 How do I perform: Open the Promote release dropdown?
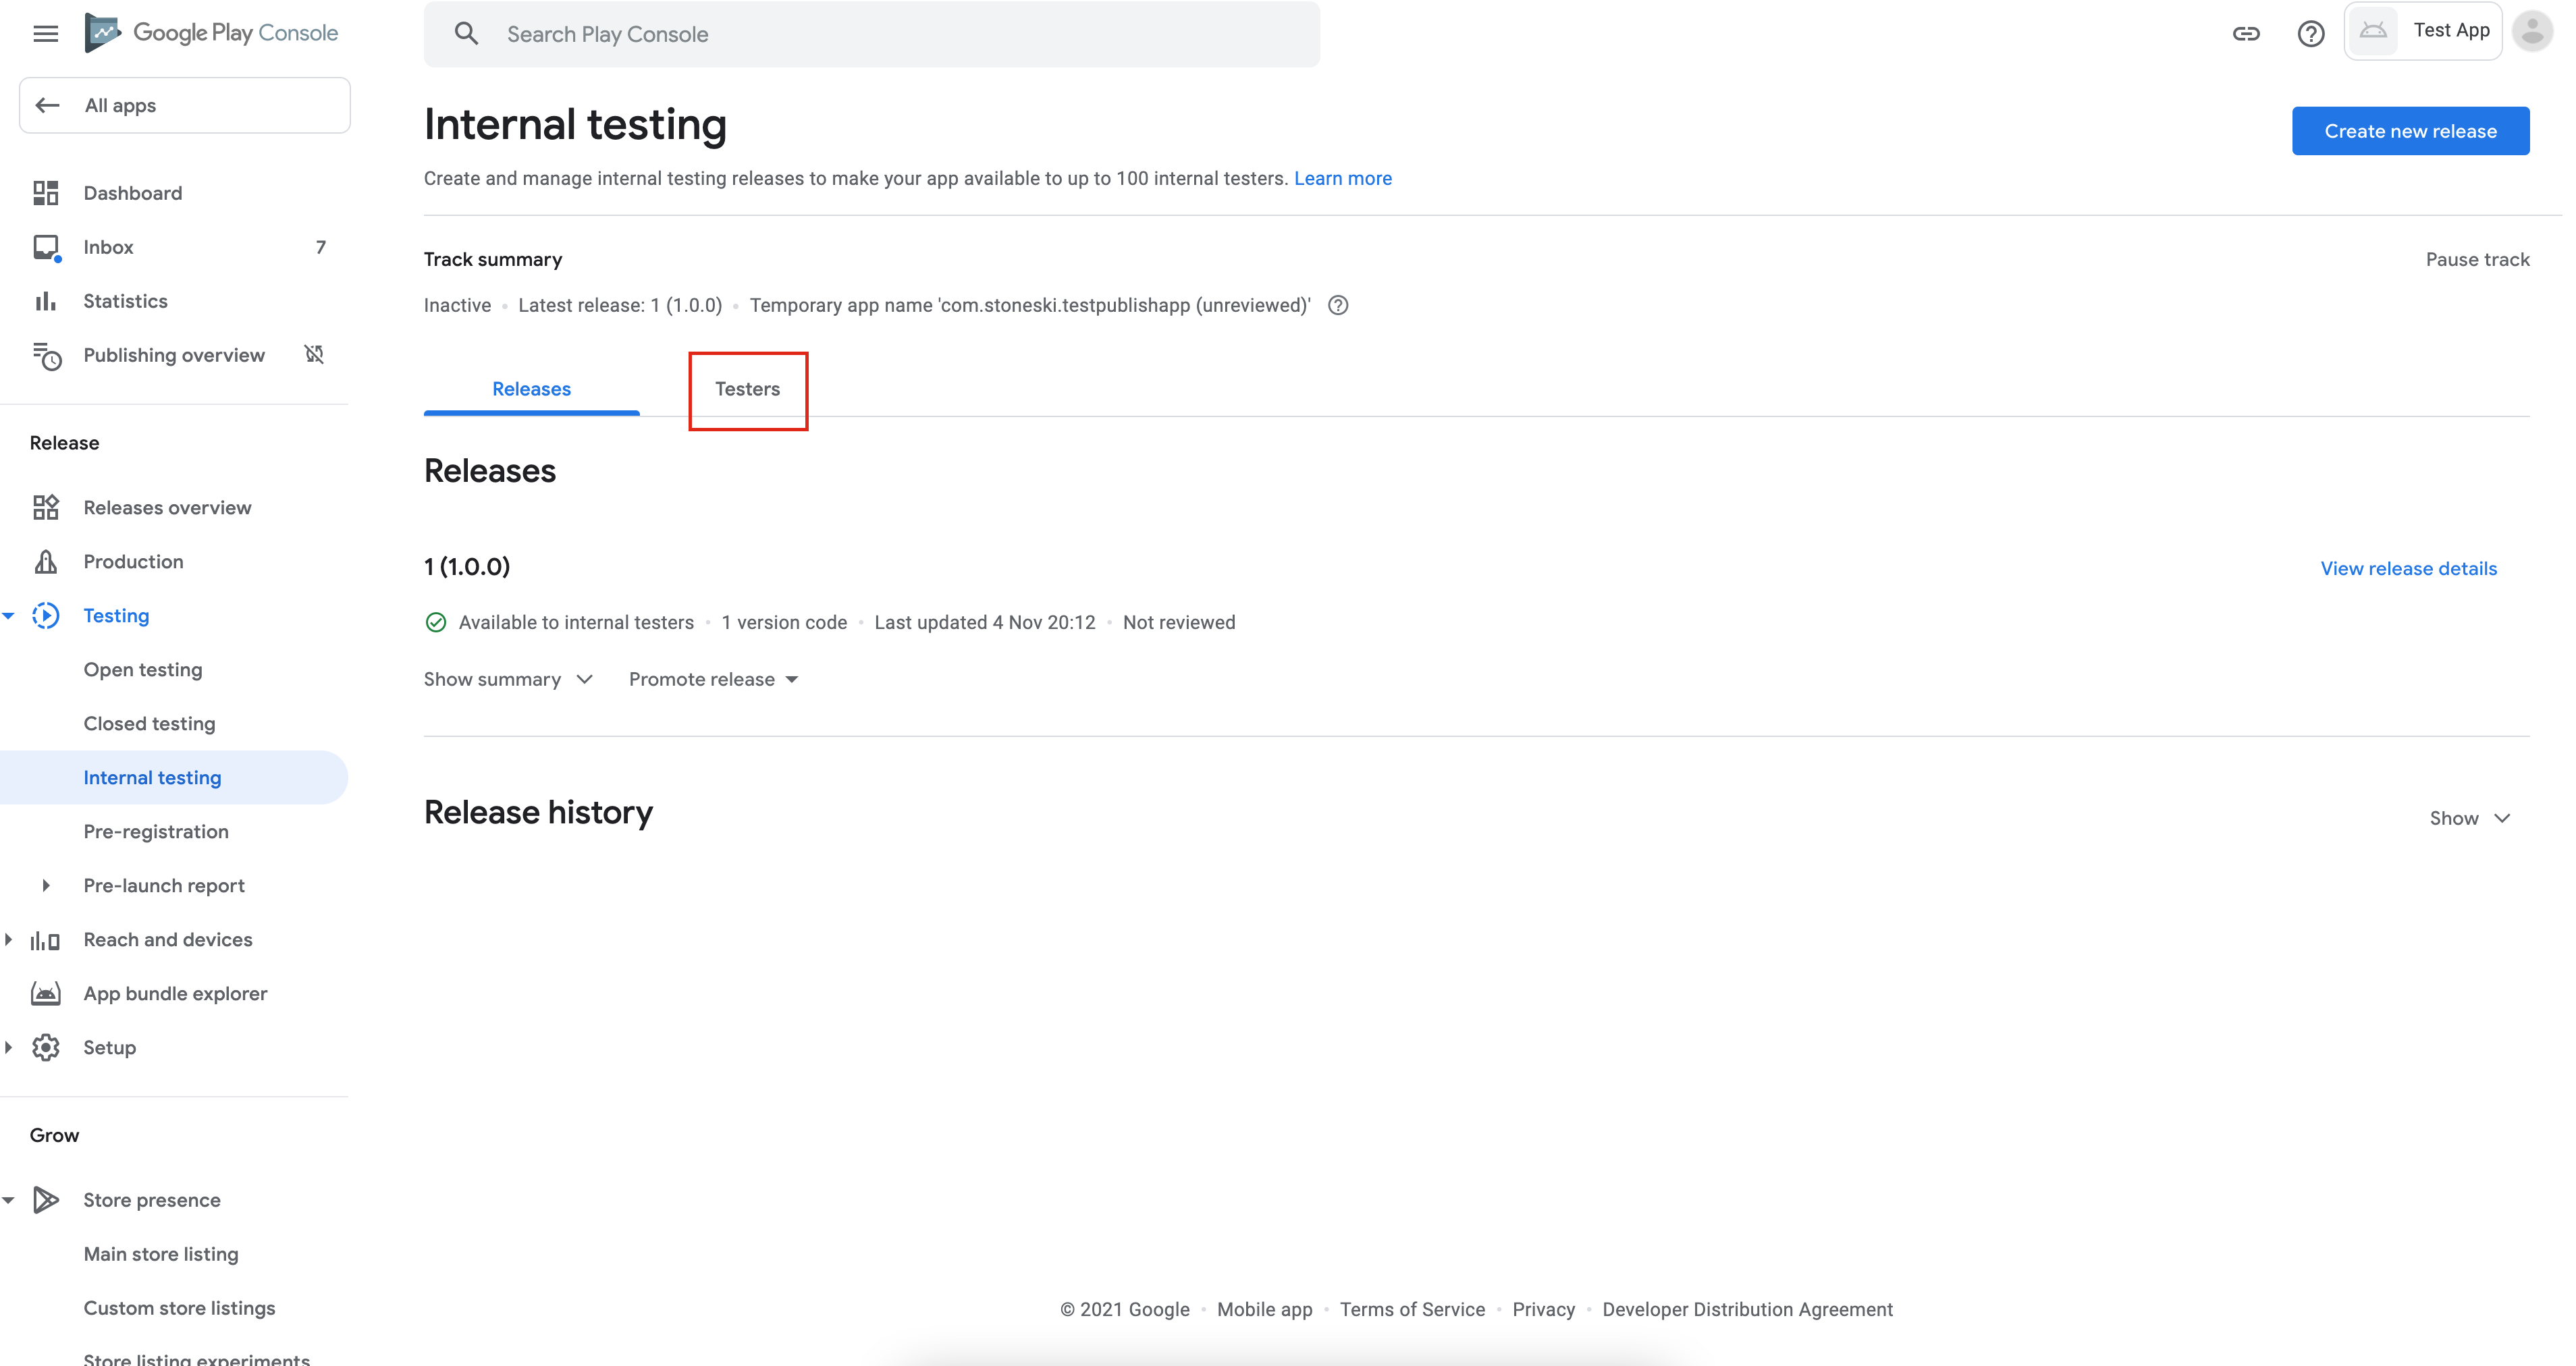tap(714, 679)
